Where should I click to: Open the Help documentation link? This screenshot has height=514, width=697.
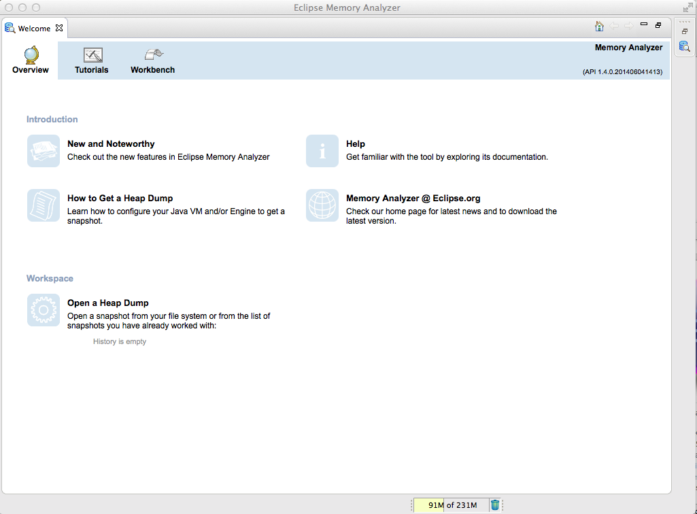click(356, 143)
